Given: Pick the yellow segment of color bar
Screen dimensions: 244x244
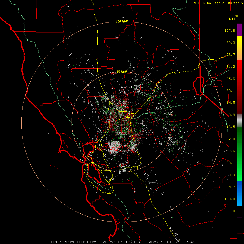Looking at the screenshot, I should 239,48.
